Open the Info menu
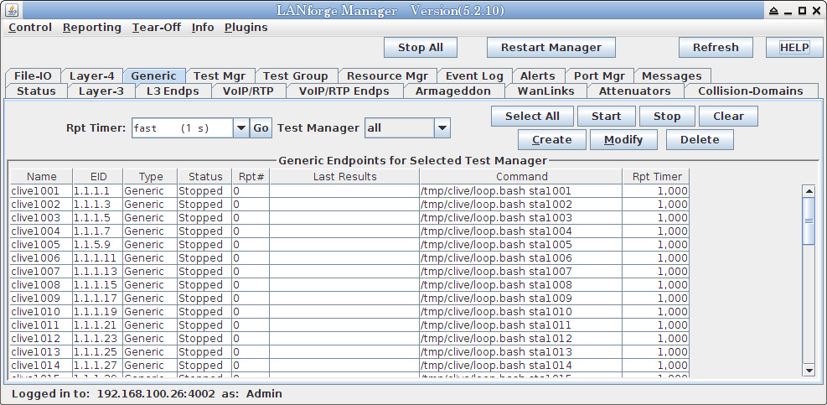 203,28
